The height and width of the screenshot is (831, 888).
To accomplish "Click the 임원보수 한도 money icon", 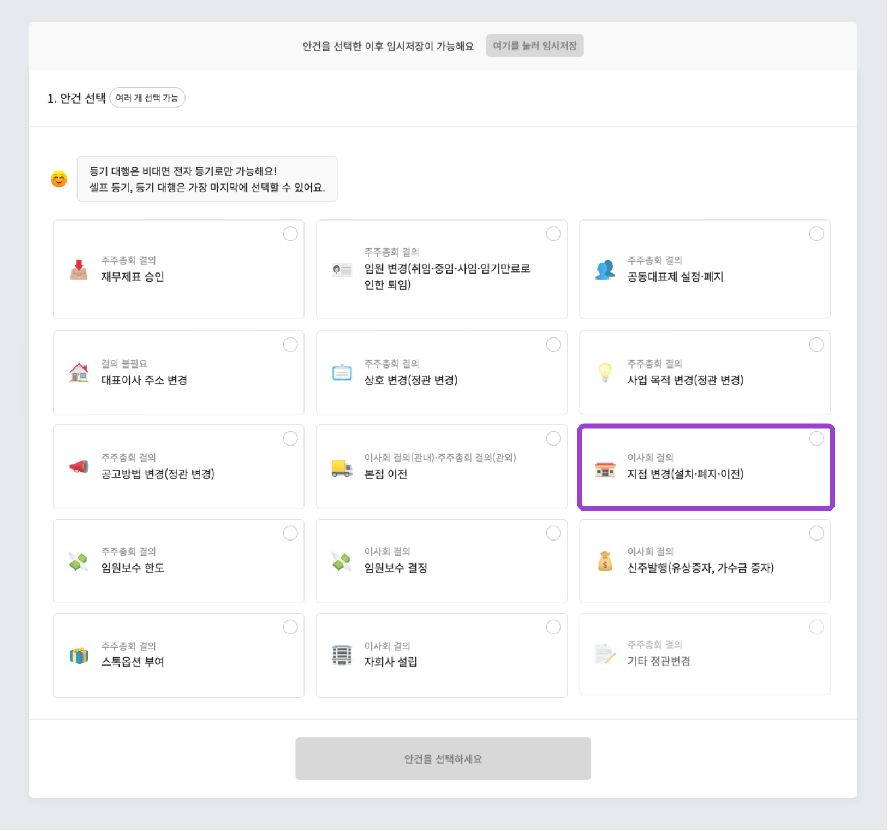I will pos(79,561).
